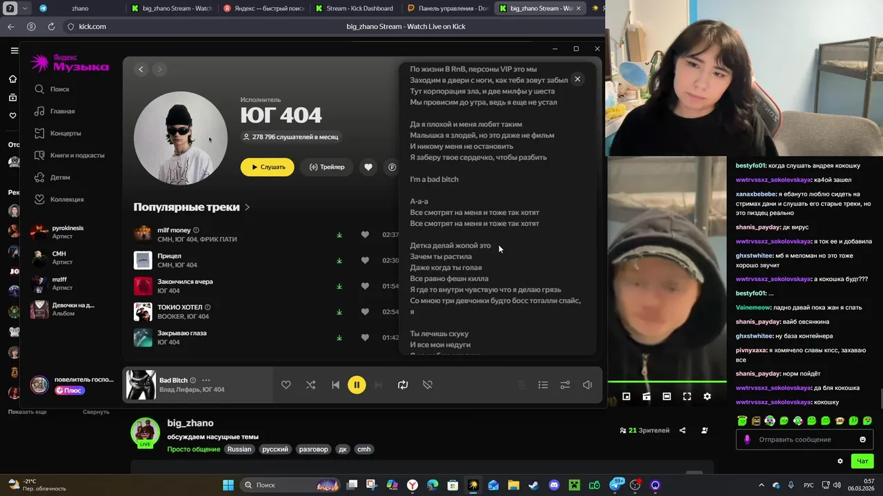Image resolution: width=883 pixels, height=496 pixels.
Task: Pause the currently playing track
Action: (357, 385)
